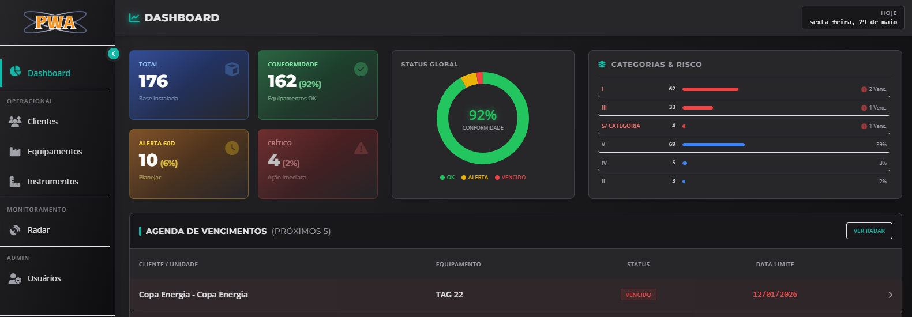
Task: Select the Crítico 4 (2%) card
Action: [318, 164]
